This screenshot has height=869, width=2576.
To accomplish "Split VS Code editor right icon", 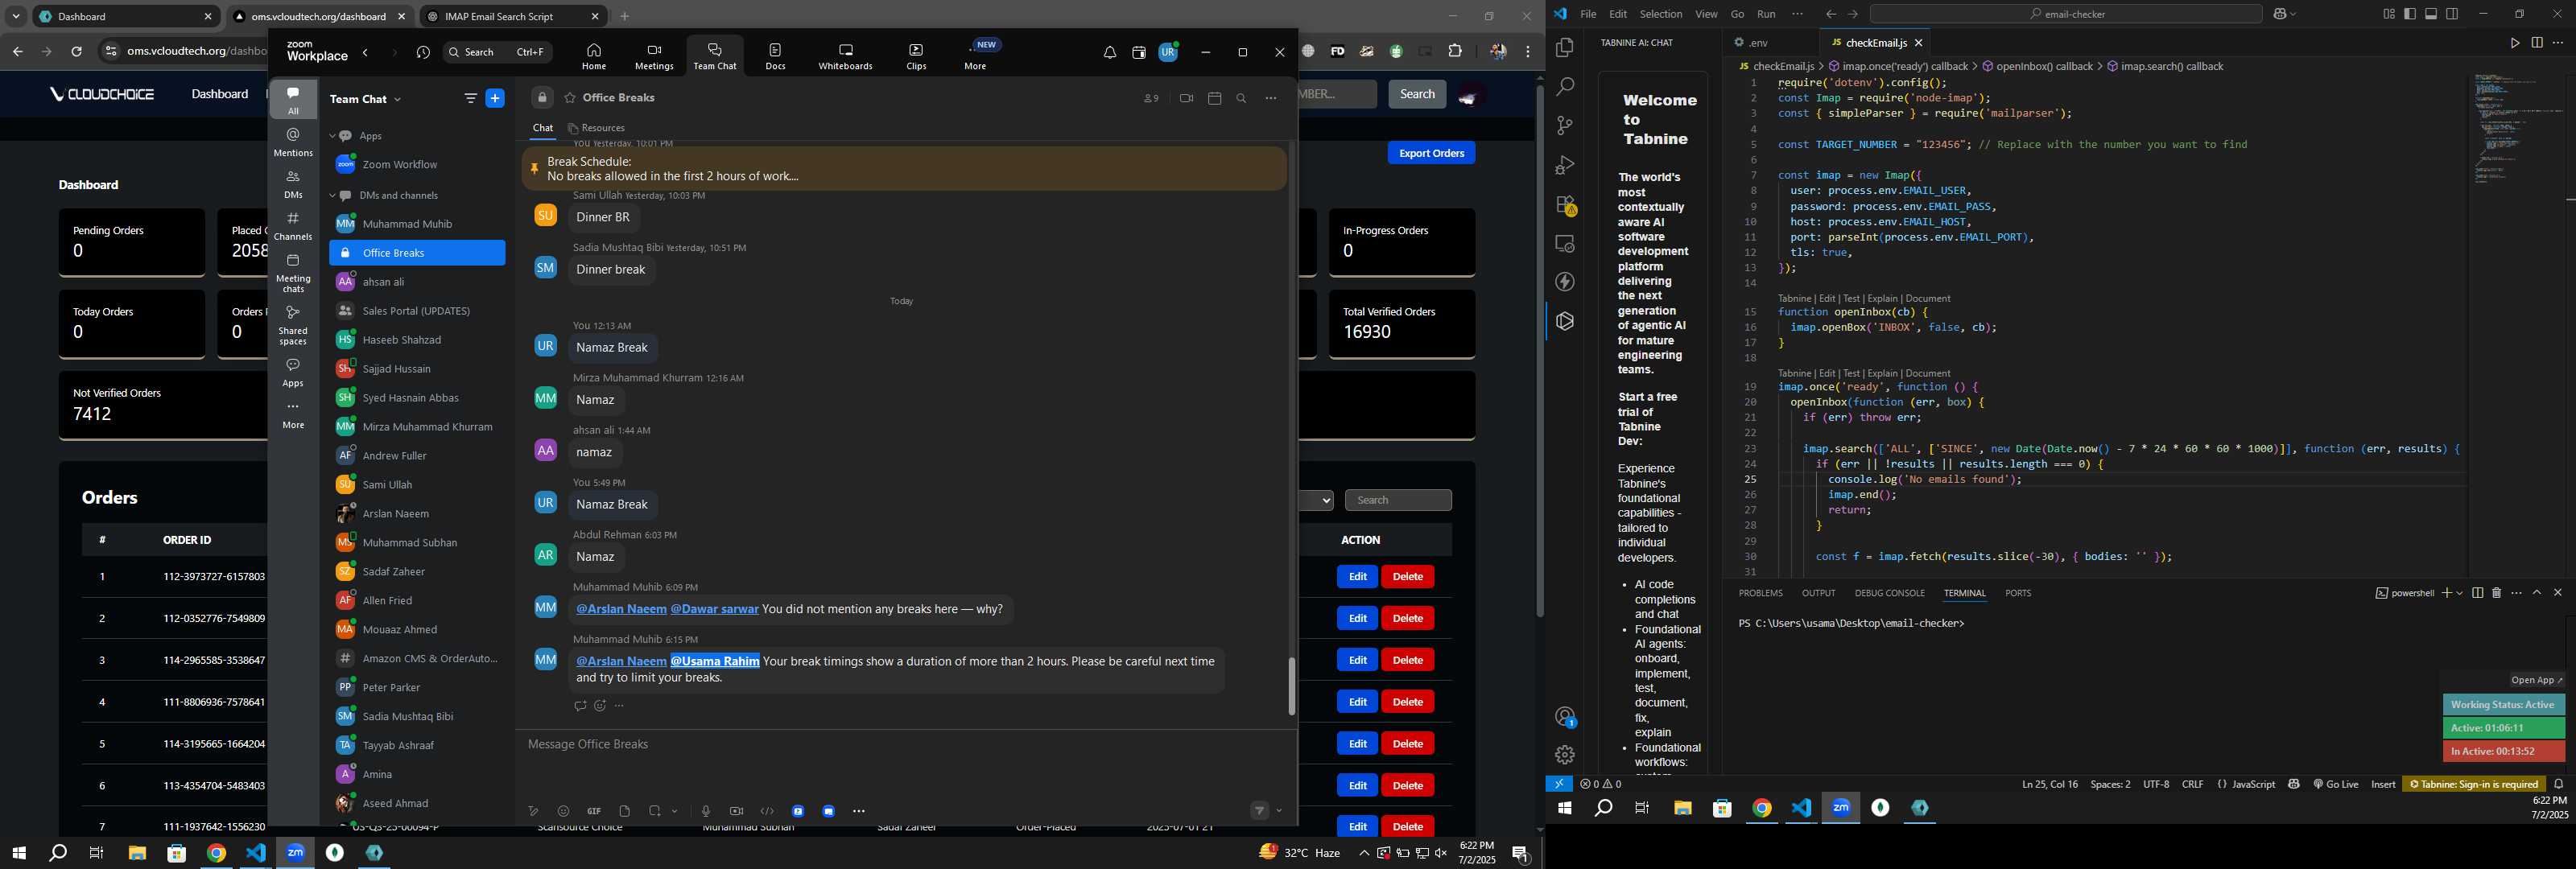I will [2537, 43].
